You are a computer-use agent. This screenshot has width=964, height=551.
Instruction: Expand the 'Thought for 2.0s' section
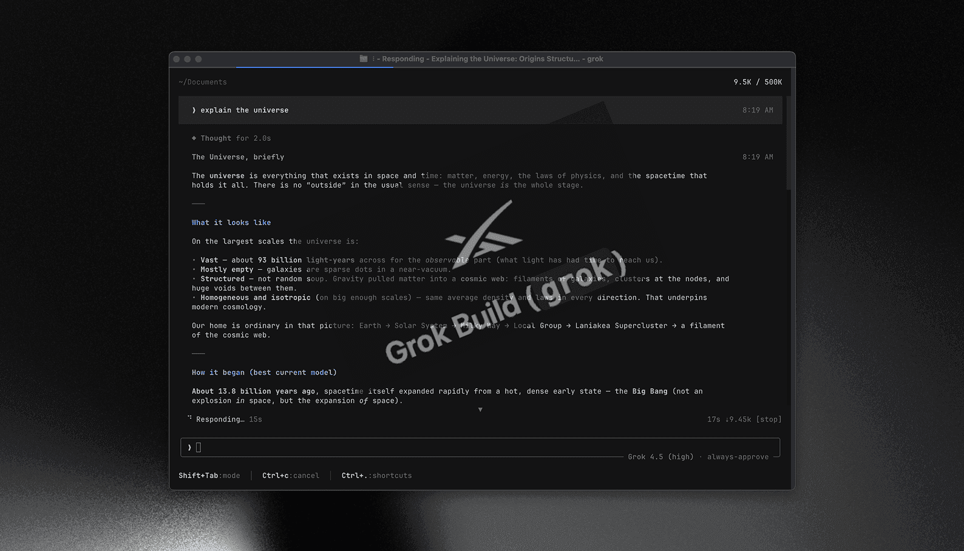231,139
